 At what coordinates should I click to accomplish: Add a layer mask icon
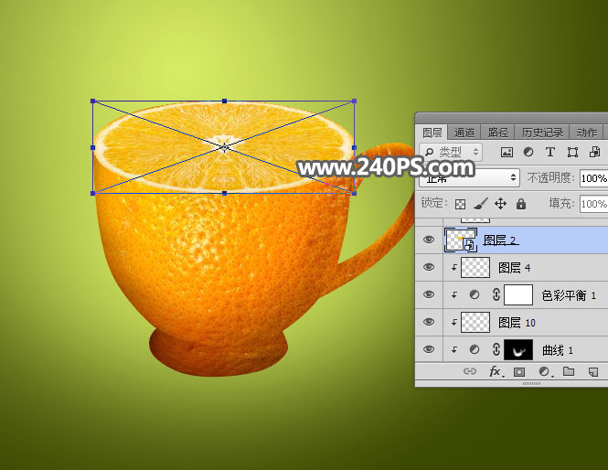pyautogui.click(x=519, y=372)
